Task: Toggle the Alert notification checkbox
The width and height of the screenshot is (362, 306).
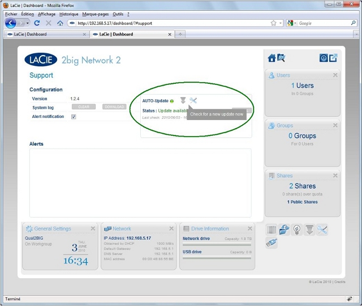Action: pos(74,117)
